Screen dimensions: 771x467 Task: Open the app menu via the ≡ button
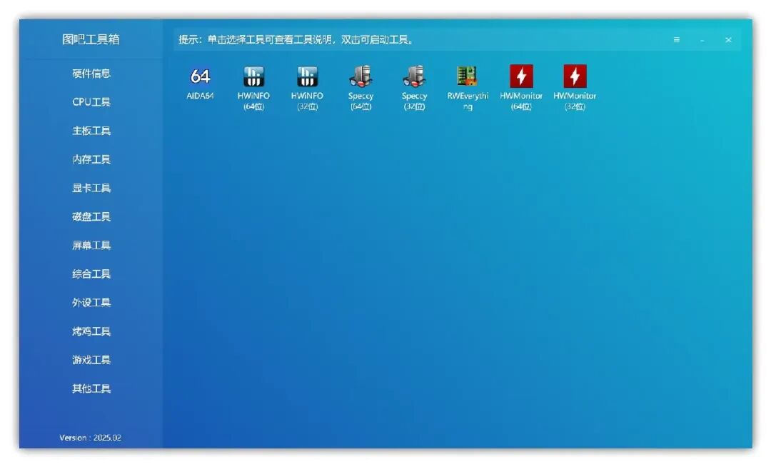pos(676,40)
